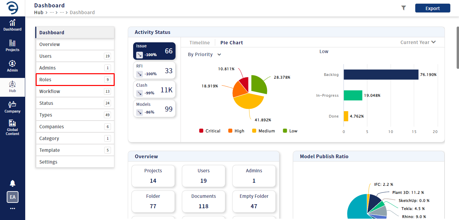Screen dimensions: 459x220
Task: Select the Clash activity card
Action: 154,89
